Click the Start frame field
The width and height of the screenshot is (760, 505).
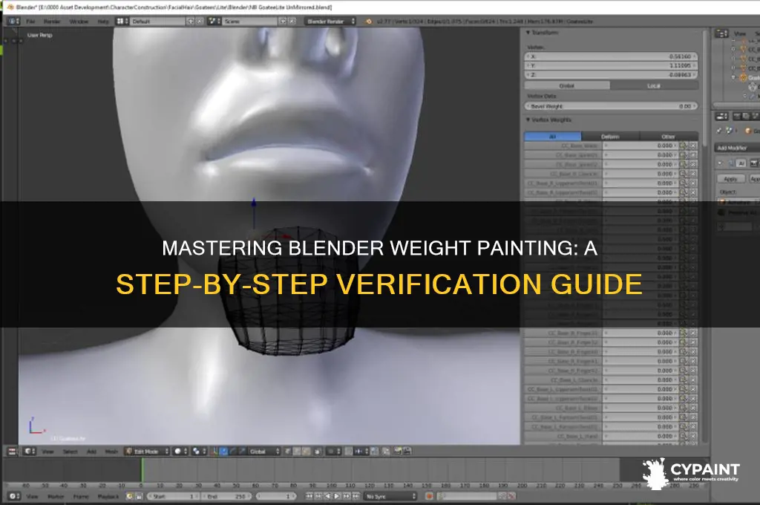click(174, 497)
